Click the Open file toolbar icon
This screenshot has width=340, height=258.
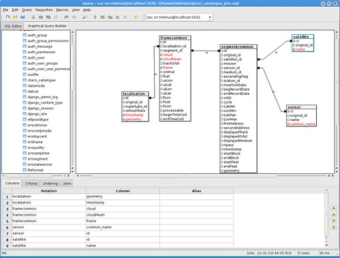click(15, 17)
